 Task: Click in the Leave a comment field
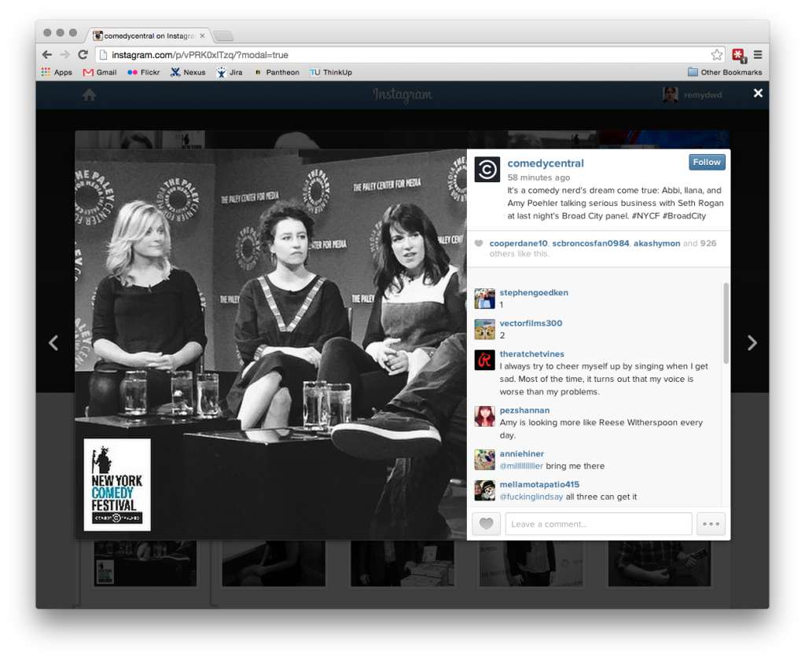(598, 524)
